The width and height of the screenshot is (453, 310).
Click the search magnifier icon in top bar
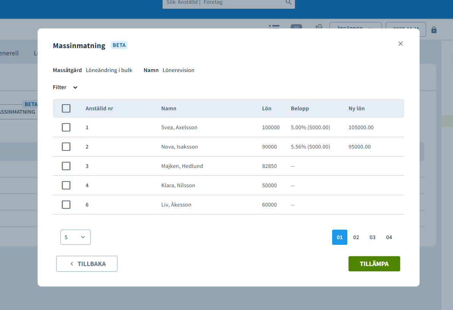click(288, 2)
